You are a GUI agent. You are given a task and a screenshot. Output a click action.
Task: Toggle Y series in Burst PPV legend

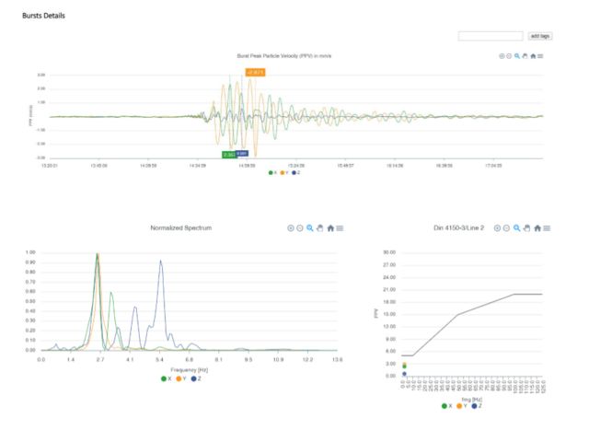[x=283, y=172]
